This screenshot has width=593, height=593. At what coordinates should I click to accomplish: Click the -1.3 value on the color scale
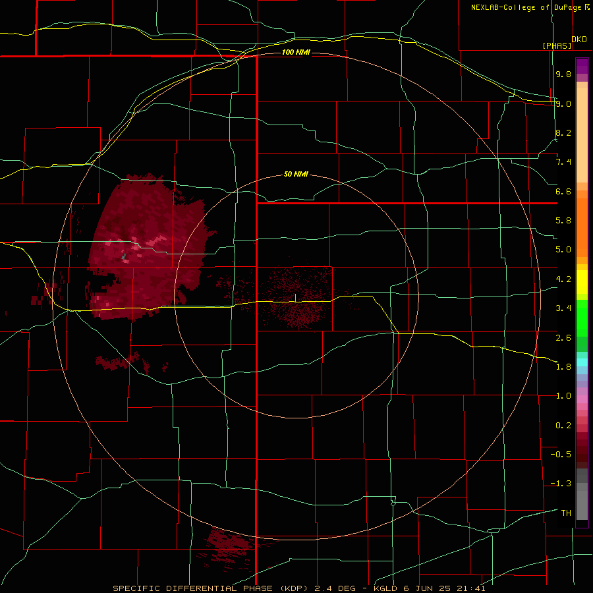(561, 484)
